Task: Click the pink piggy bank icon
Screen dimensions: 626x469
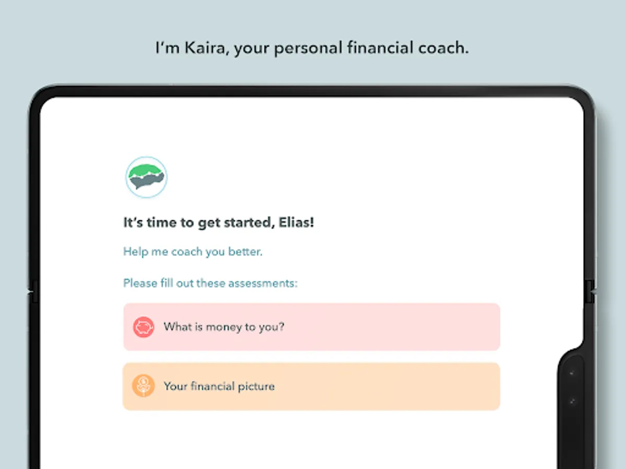Action: click(143, 327)
